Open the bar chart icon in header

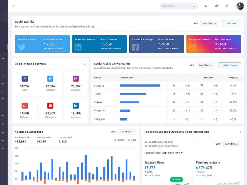tap(206, 6)
